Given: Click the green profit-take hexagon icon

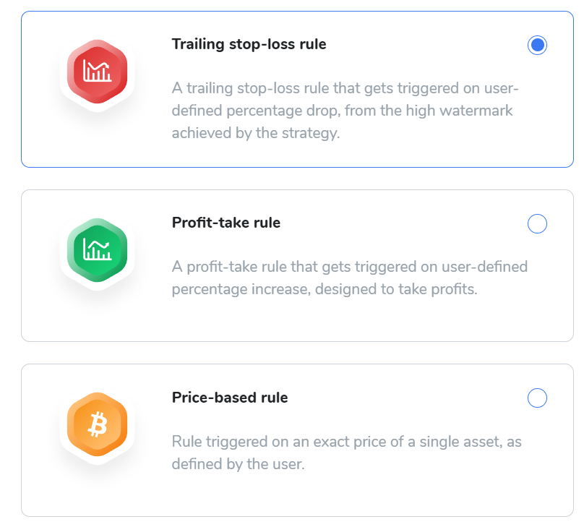Looking at the screenshot, I should pyautogui.click(x=97, y=250).
